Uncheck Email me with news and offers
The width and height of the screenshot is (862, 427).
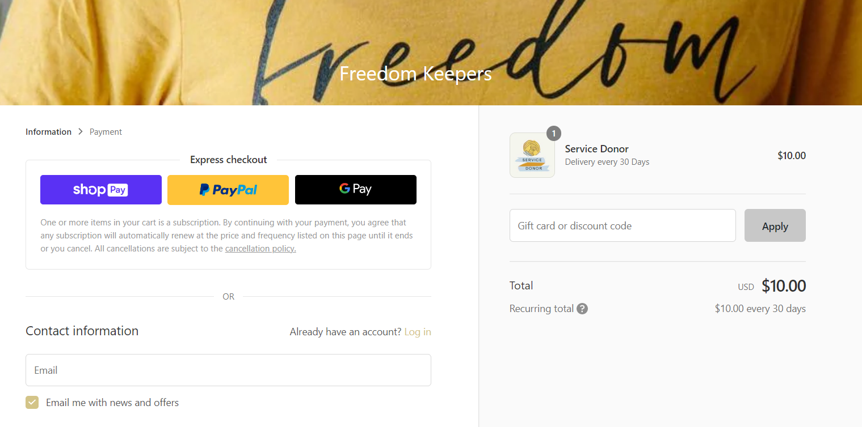[32, 403]
